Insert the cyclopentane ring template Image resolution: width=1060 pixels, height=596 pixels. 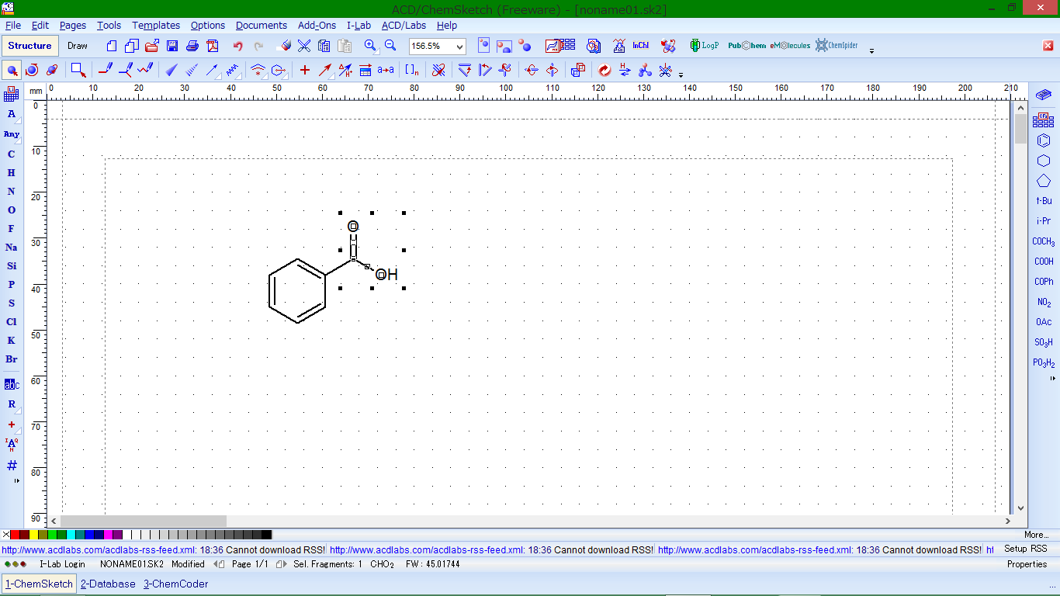tap(1044, 181)
